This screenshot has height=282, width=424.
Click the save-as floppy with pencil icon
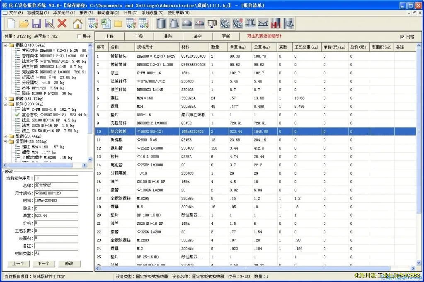click(x=49, y=24)
